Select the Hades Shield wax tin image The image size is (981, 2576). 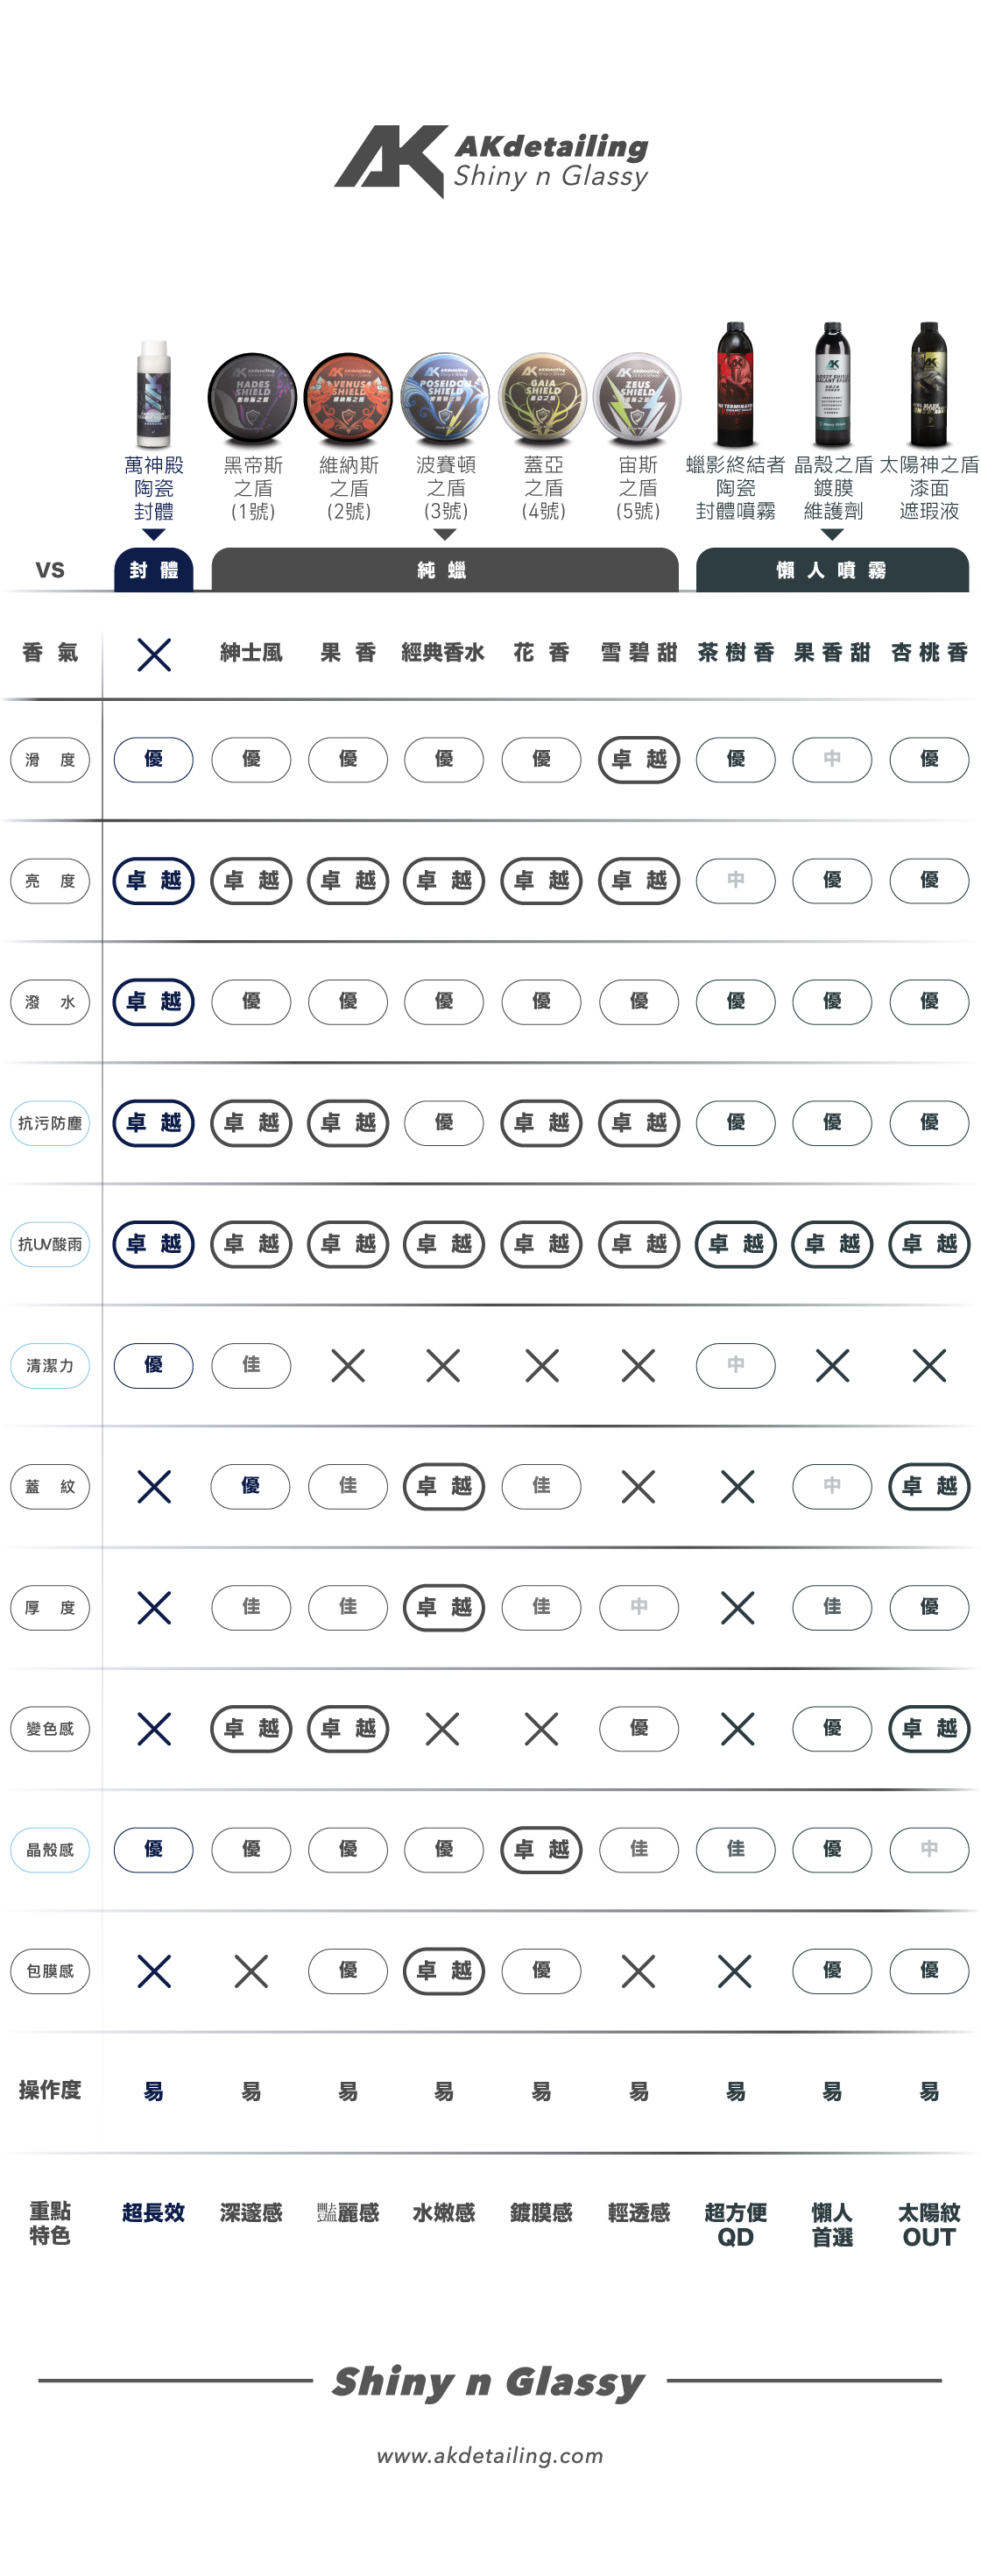coord(252,398)
